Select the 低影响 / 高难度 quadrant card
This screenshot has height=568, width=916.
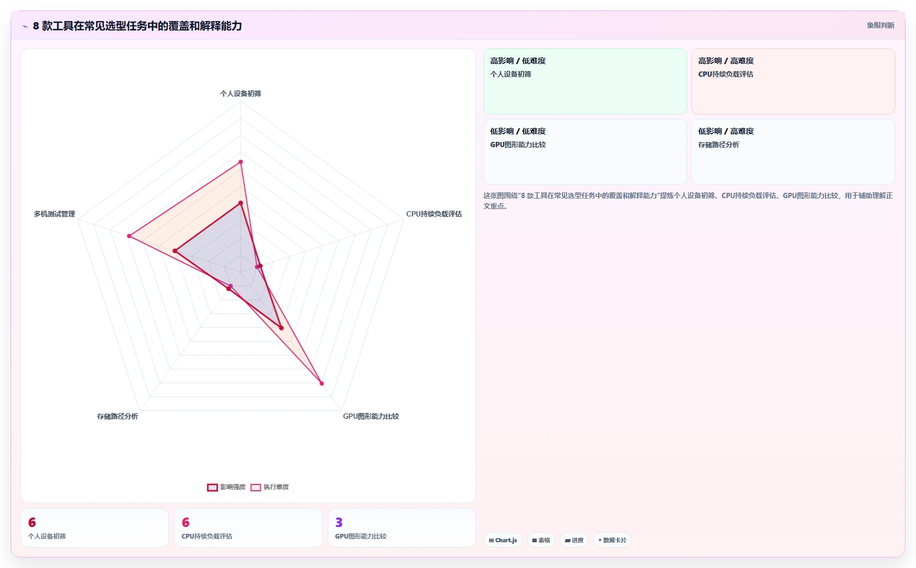793,152
